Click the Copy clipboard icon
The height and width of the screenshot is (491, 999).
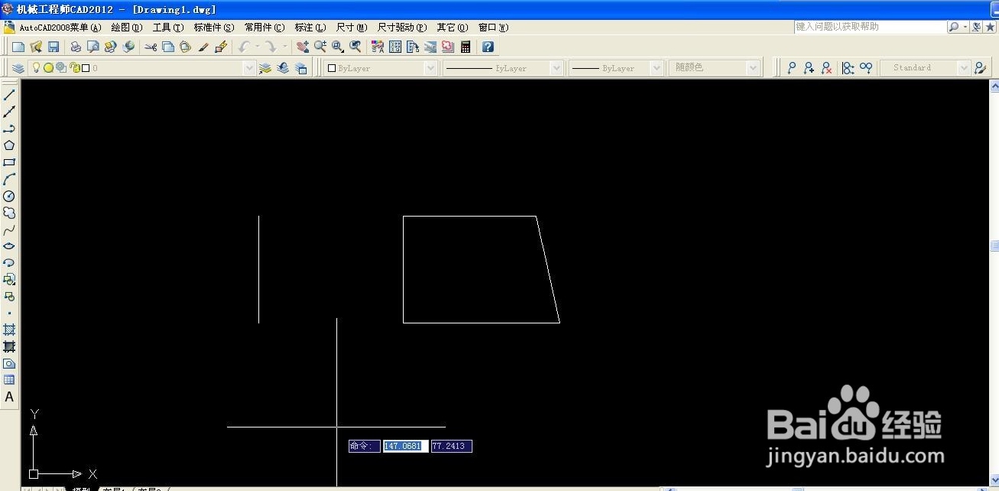(168, 47)
